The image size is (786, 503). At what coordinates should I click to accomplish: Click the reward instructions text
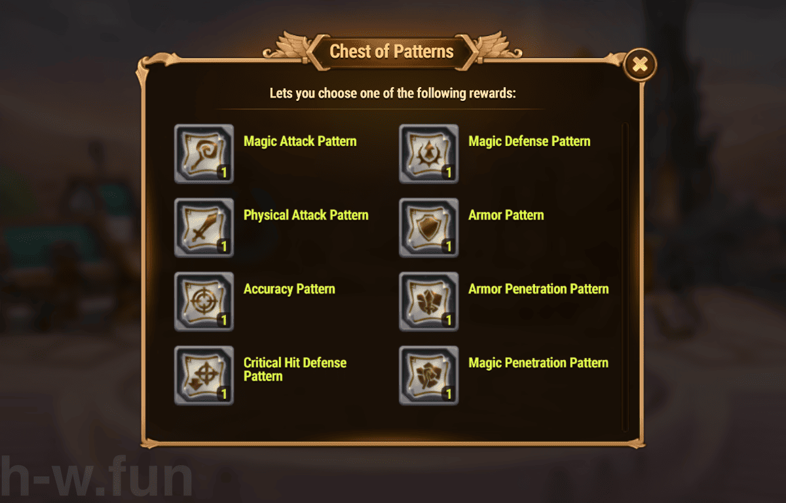click(392, 93)
